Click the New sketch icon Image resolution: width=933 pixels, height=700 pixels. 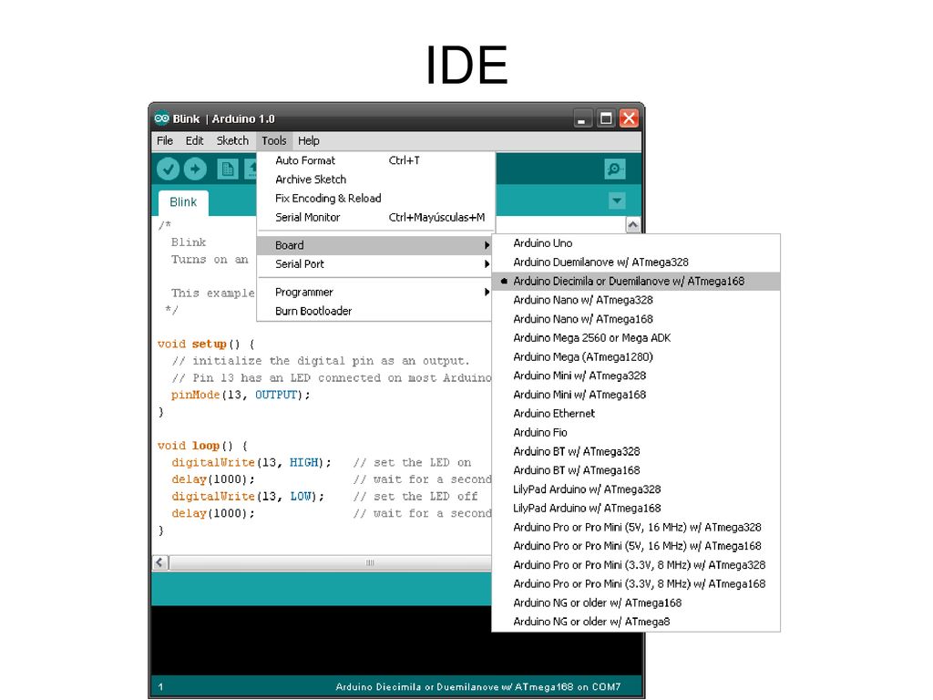click(227, 170)
